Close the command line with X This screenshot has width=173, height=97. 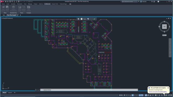tap(37, 90)
